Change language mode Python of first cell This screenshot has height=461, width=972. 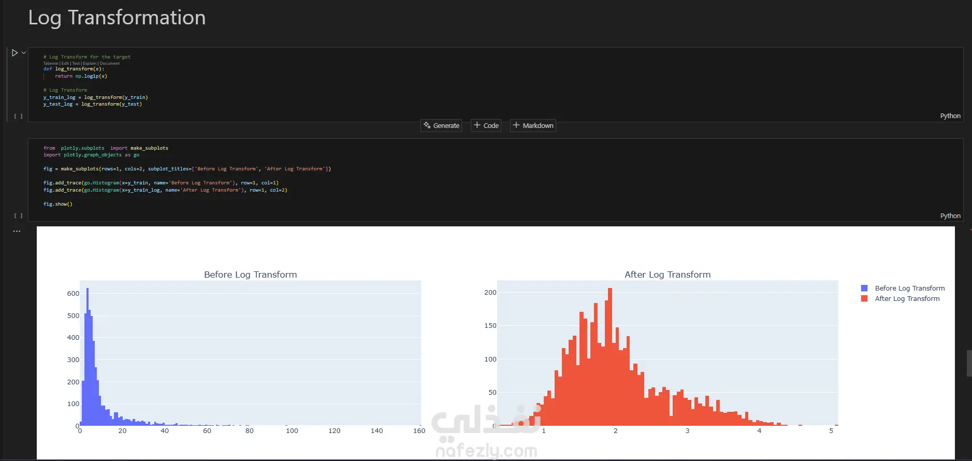coord(950,116)
